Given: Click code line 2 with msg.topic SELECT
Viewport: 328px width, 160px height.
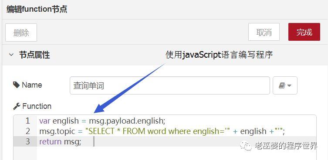Looking at the screenshot, I should pyautogui.click(x=162, y=131).
